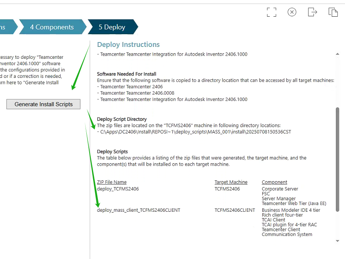Viewport: 345px width, 259px height.
Task: Click the Component column header
Action: (275, 182)
